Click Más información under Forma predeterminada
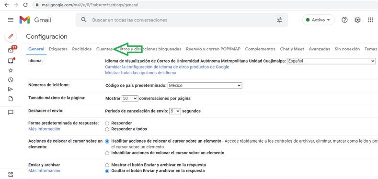378x179 pixels. [45, 129]
